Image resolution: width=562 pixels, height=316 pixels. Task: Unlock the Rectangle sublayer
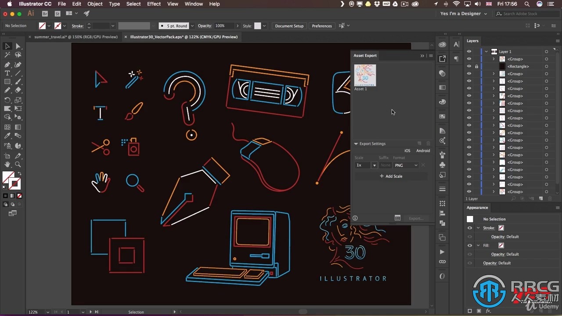click(476, 66)
